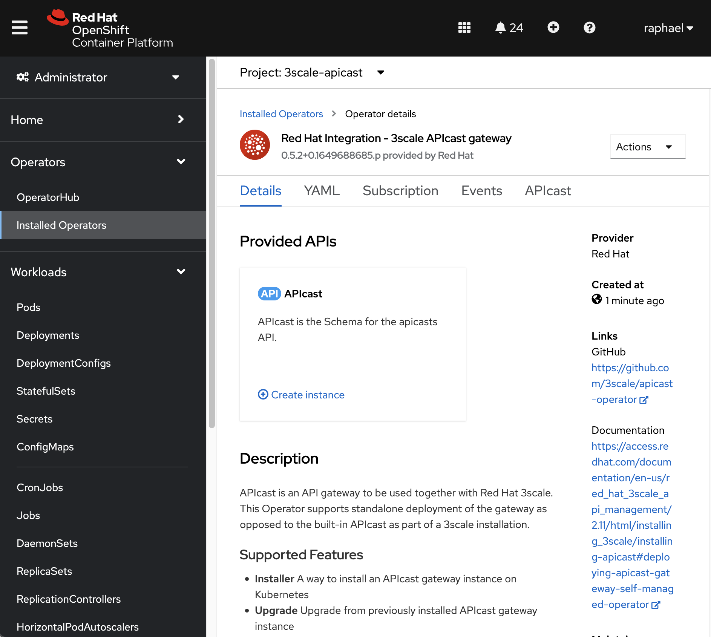Image resolution: width=711 pixels, height=637 pixels.
Task: Switch to the Subscription tab
Action: (400, 191)
